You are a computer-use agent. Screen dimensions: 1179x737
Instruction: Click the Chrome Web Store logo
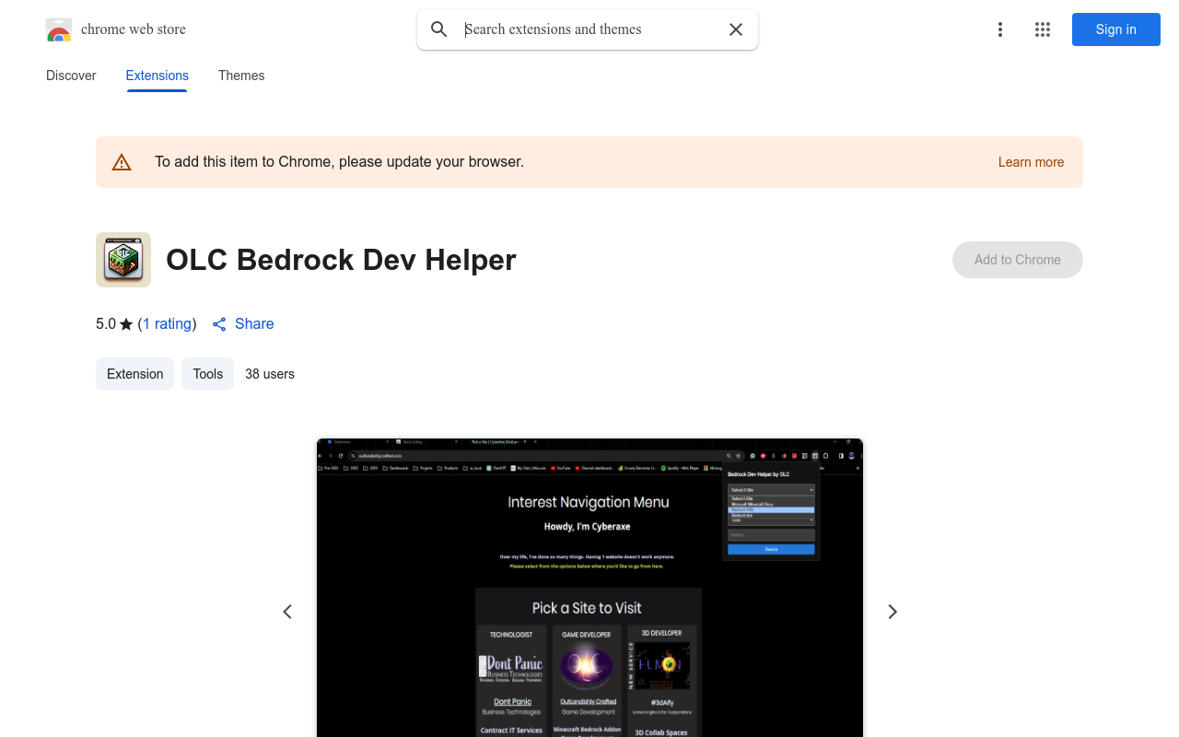coord(59,29)
